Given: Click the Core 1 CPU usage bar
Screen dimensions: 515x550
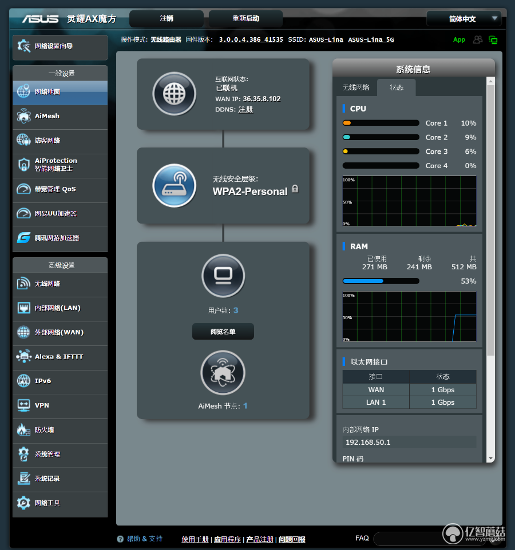Looking at the screenshot, I should pyautogui.click(x=381, y=123).
